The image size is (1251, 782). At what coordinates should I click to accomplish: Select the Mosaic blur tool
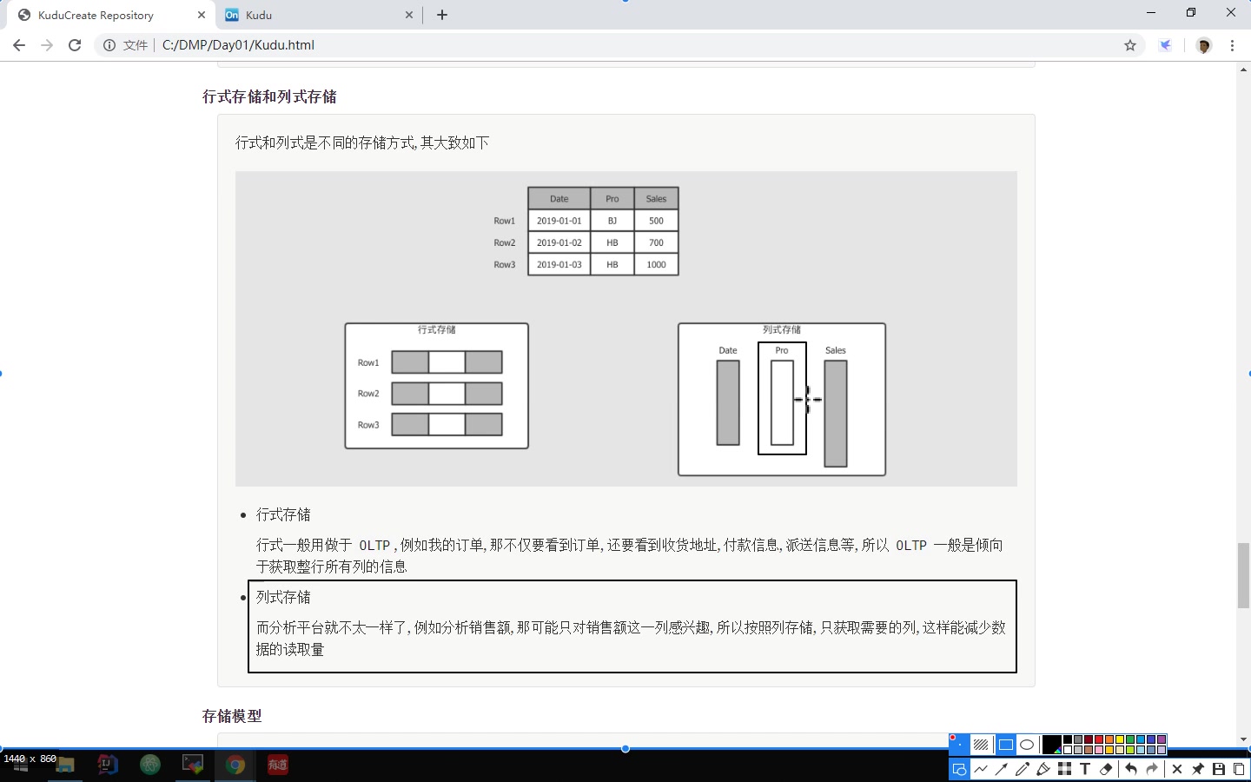[x=1065, y=769]
